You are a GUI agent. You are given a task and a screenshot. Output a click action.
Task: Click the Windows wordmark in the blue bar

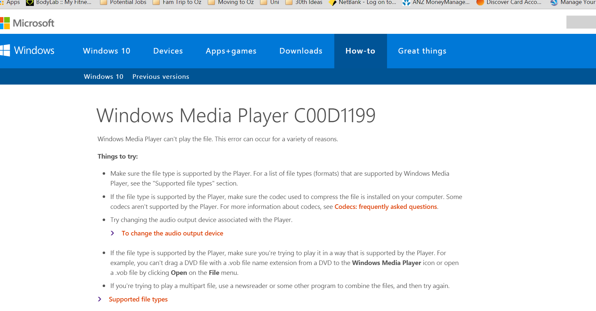[34, 50]
